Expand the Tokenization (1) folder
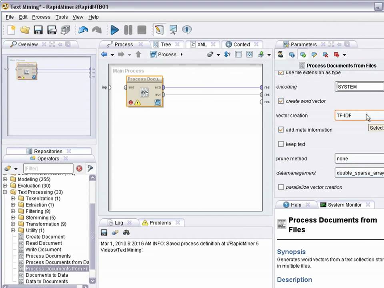Screen dimensions: 384x288 tap(13, 198)
